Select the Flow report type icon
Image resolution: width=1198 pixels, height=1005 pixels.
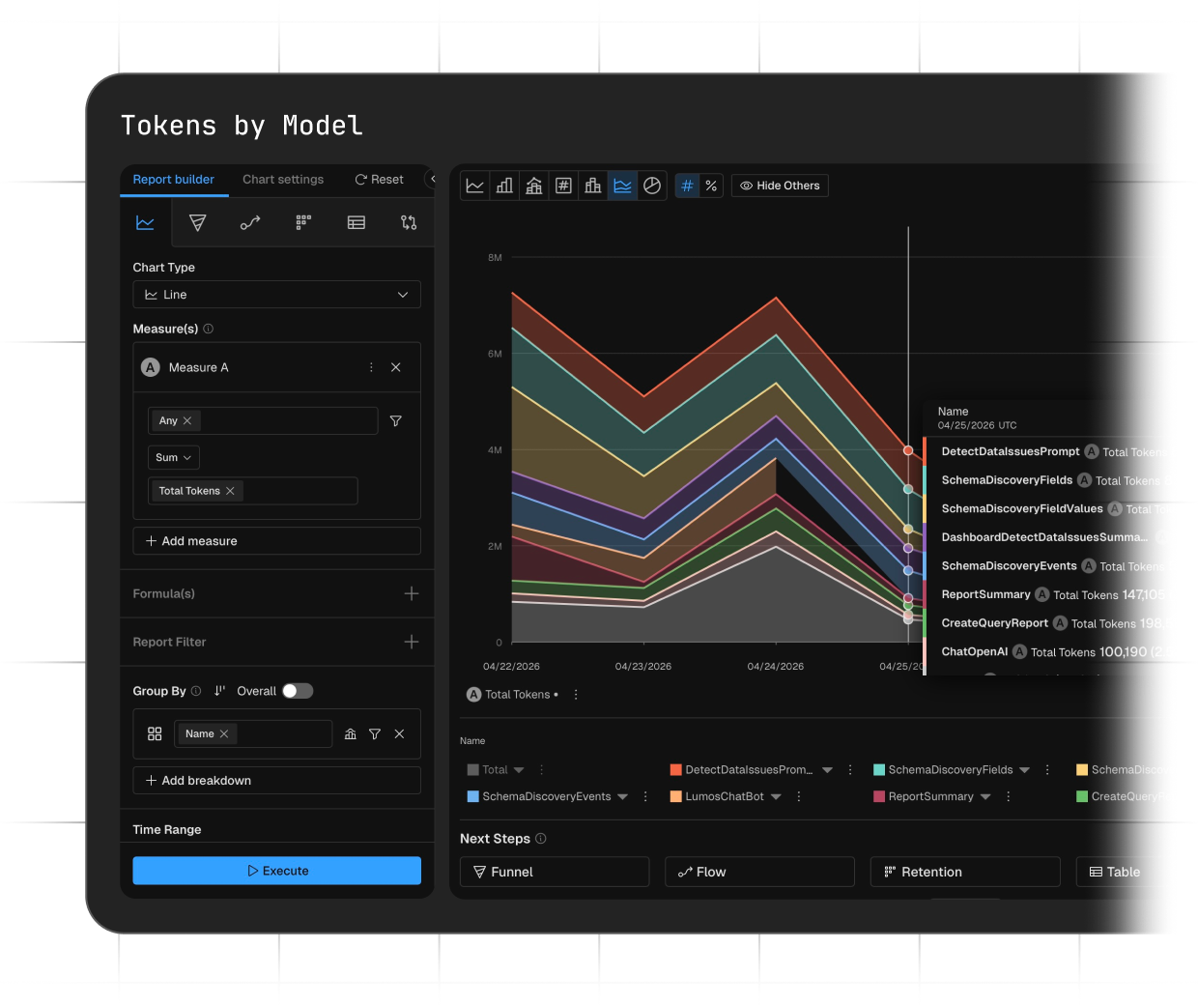coord(250,223)
